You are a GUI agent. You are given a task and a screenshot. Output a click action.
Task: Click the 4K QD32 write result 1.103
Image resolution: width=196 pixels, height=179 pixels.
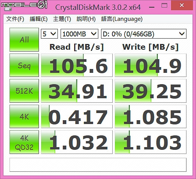(151, 142)
